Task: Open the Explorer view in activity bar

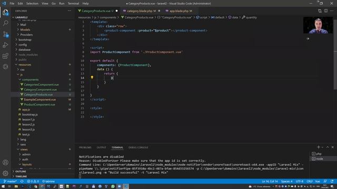Action: (5, 13)
